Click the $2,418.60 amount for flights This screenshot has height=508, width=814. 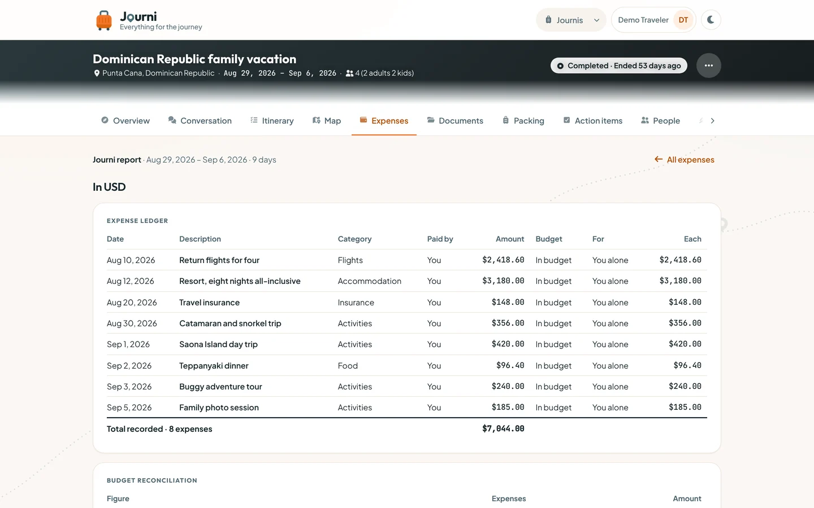click(x=503, y=260)
